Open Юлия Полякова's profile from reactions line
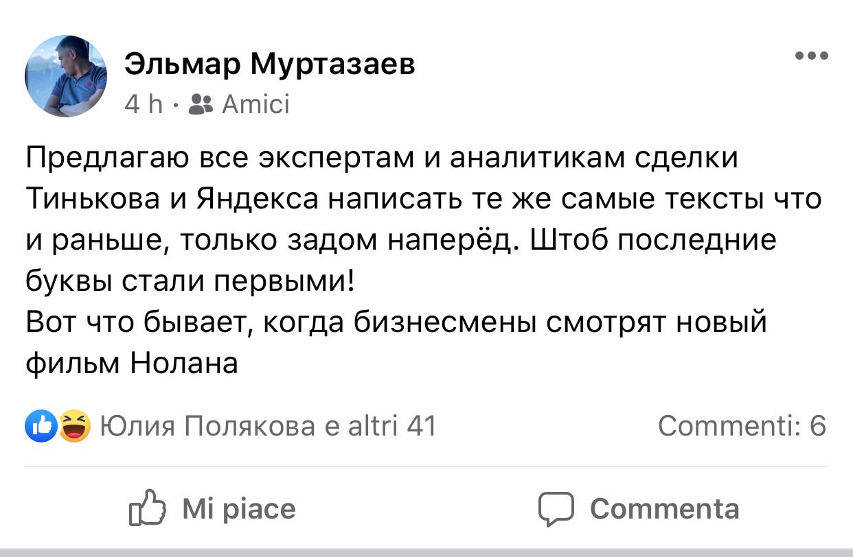The width and height of the screenshot is (853, 557). [208, 426]
